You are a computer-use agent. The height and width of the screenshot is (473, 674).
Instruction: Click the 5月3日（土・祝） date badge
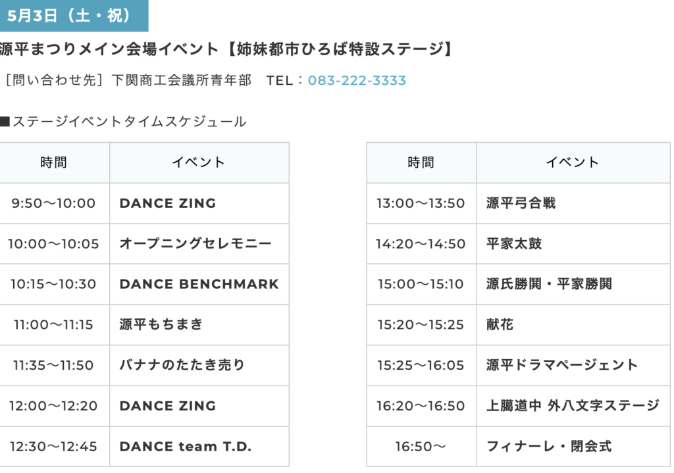[74, 16]
